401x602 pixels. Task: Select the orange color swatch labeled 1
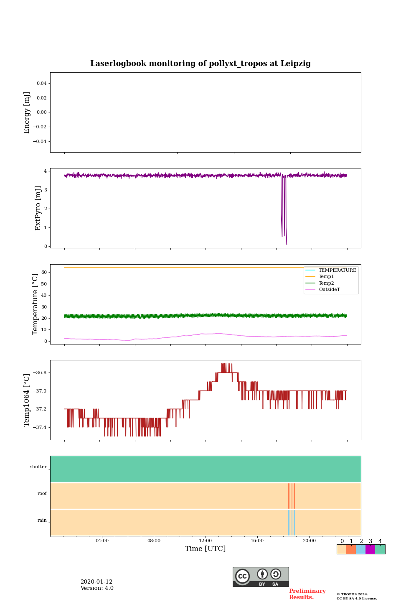(351, 549)
